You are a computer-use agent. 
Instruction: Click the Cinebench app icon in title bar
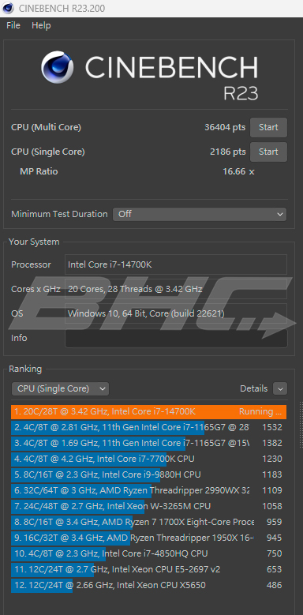point(8,8)
